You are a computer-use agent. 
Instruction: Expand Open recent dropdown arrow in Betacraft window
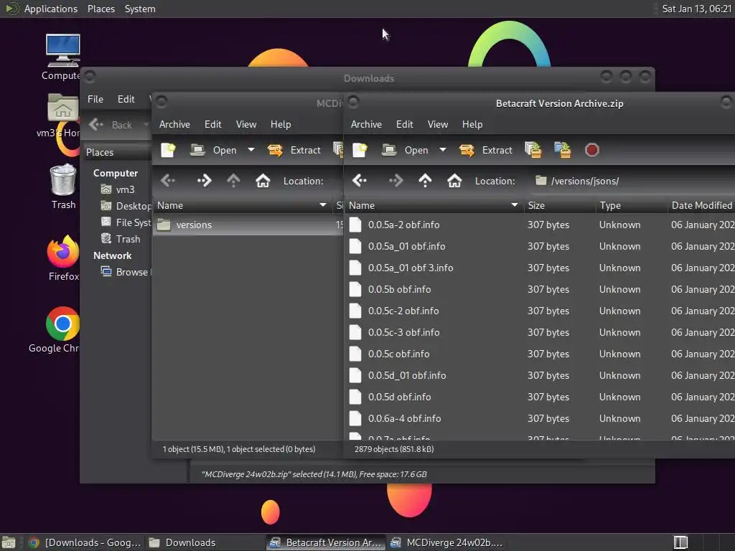tap(442, 151)
